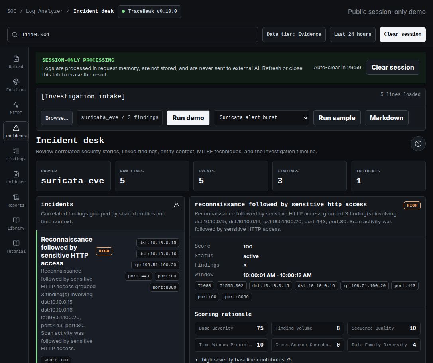The width and height of the screenshot is (433, 363).
Task: Click the Finding Volume 8 score tile
Action: (307, 328)
